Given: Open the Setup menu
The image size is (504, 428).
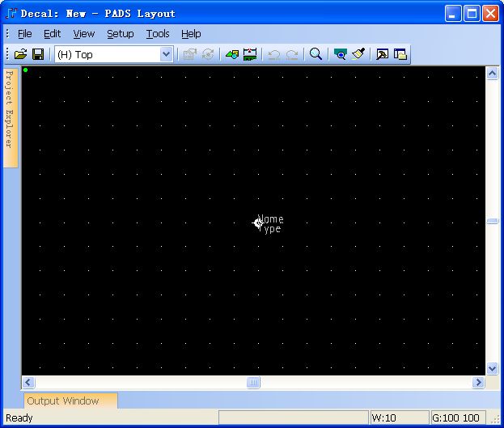Looking at the screenshot, I should click(121, 34).
